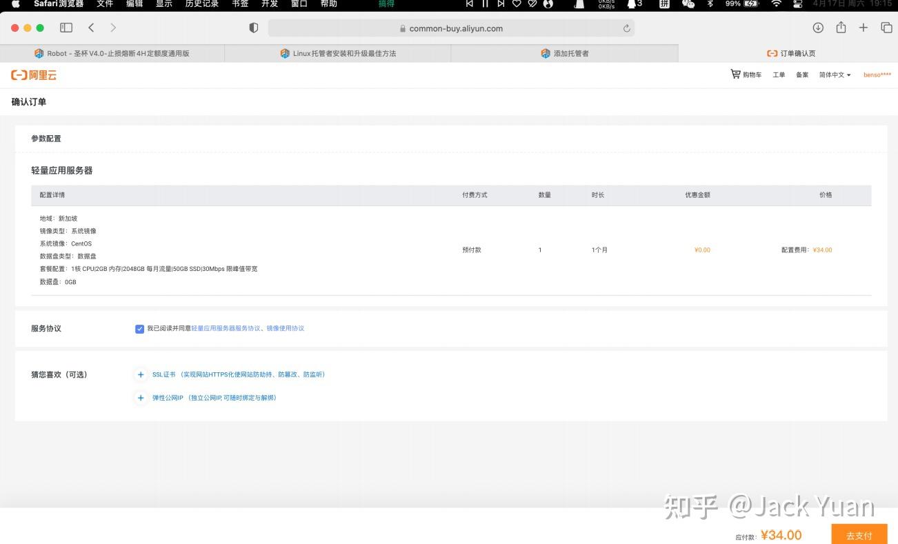Expand the 弹性公网IP plus button
The height and width of the screenshot is (544, 898).
pyautogui.click(x=141, y=398)
